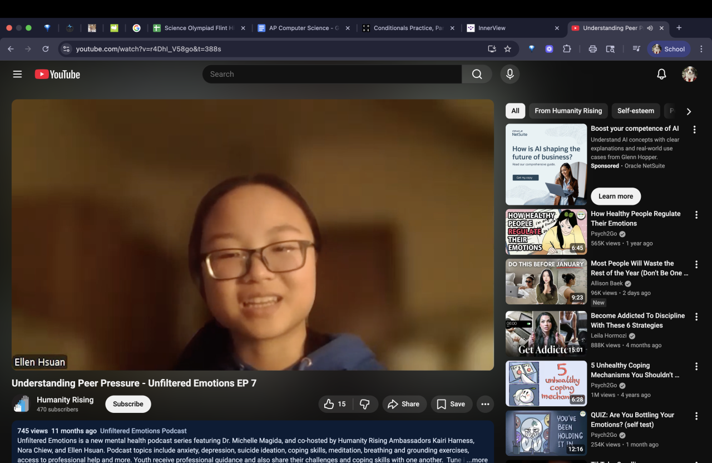The height and width of the screenshot is (463, 712).
Task: Open the notifications bell
Action: pyautogui.click(x=661, y=74)
